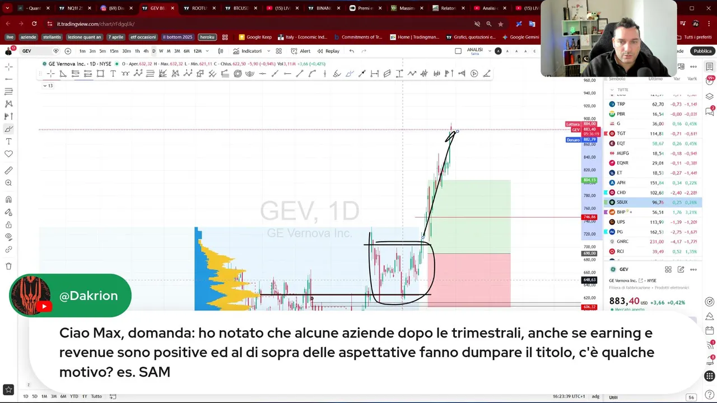This screenshot has width=717, height=403.
Task: Open the watchlist three-dot menu
Action: pos(693,67)
